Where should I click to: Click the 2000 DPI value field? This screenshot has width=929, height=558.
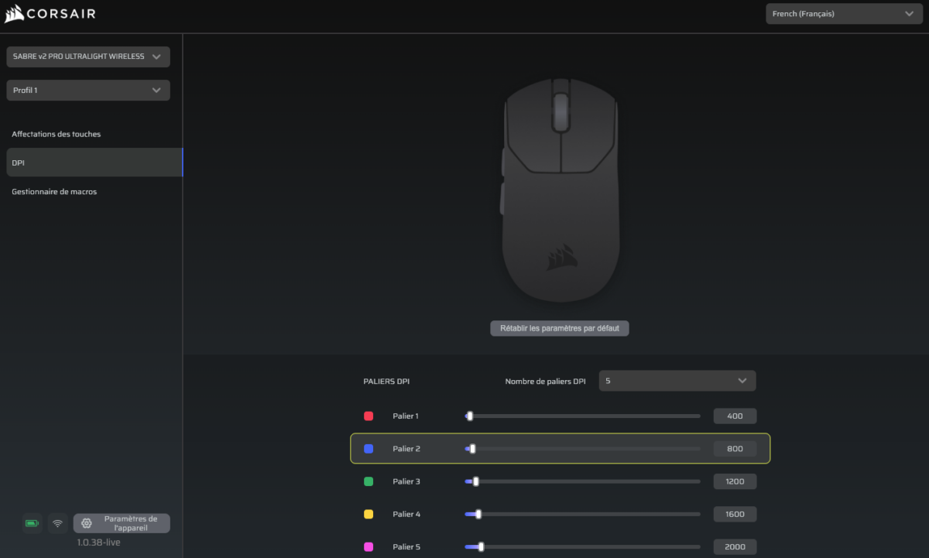coord(734,546)
